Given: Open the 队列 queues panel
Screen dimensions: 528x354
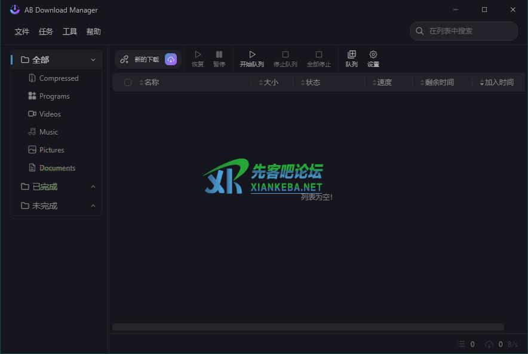Looking at the screenshot, I should (x=352, y=59).
